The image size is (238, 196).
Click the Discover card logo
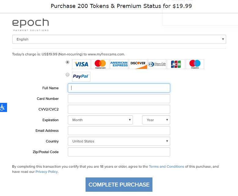[x=138, y=64]
